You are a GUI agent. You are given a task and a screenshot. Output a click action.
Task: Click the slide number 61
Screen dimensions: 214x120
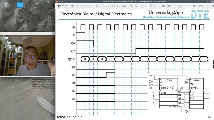(210, 117)
